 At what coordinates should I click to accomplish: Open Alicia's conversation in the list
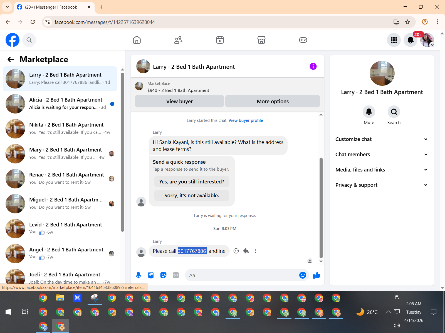tap(60, 104)
